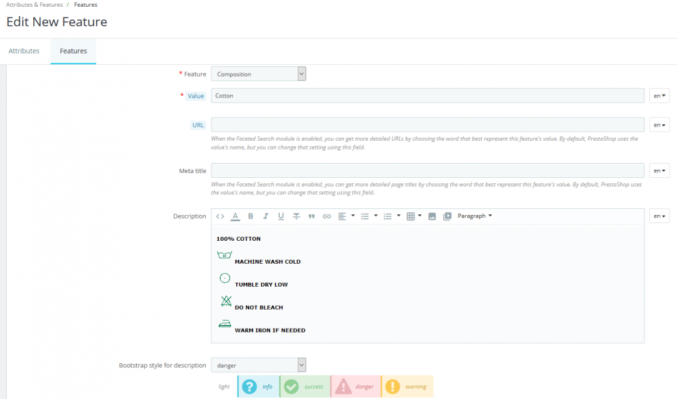
Task: Select the tumble dry symbol in description
Action: [225, 278]
